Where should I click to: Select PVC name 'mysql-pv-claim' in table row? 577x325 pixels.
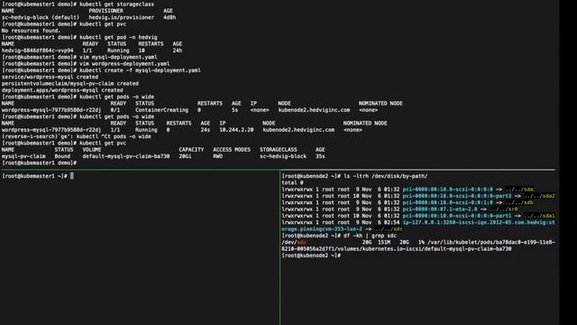point(23,156)
